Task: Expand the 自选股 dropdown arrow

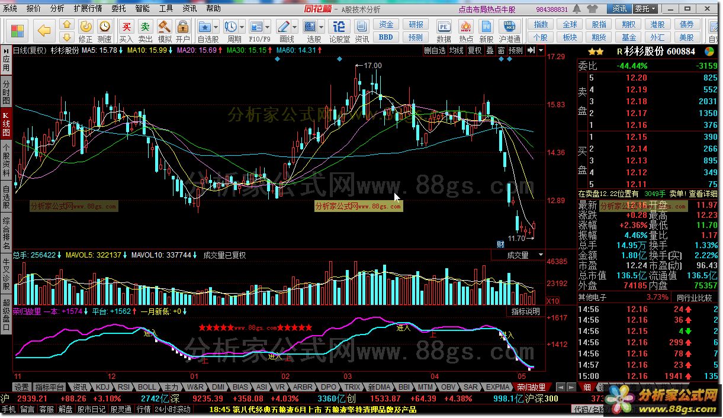Action: [x=217, y=27]
